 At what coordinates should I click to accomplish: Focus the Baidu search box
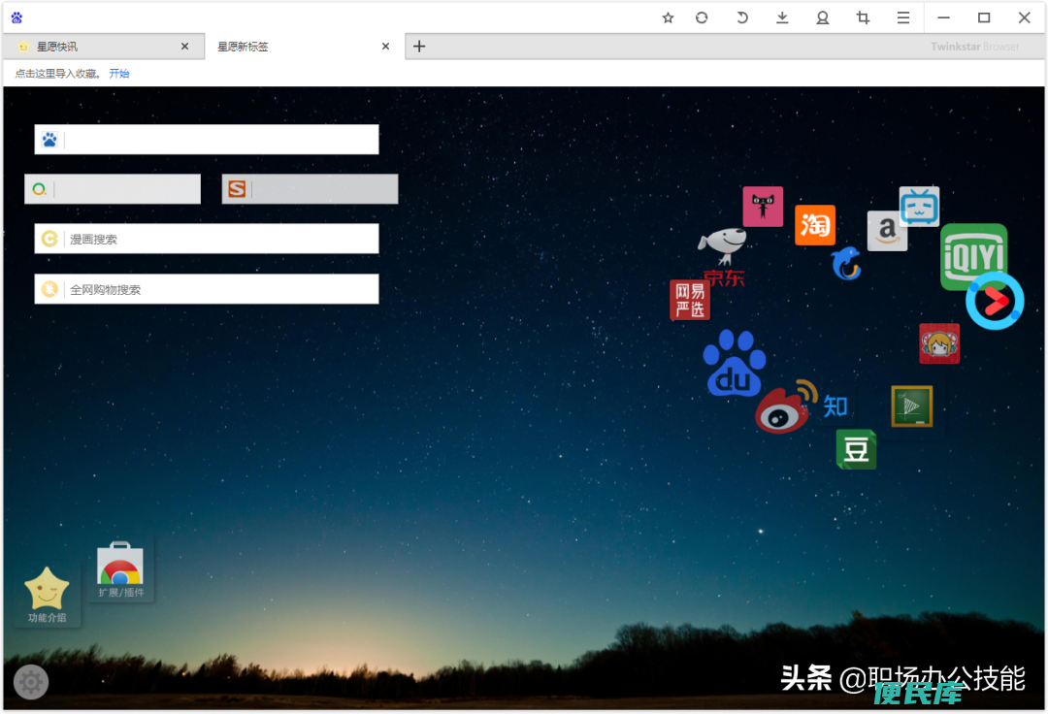(207, 140)
